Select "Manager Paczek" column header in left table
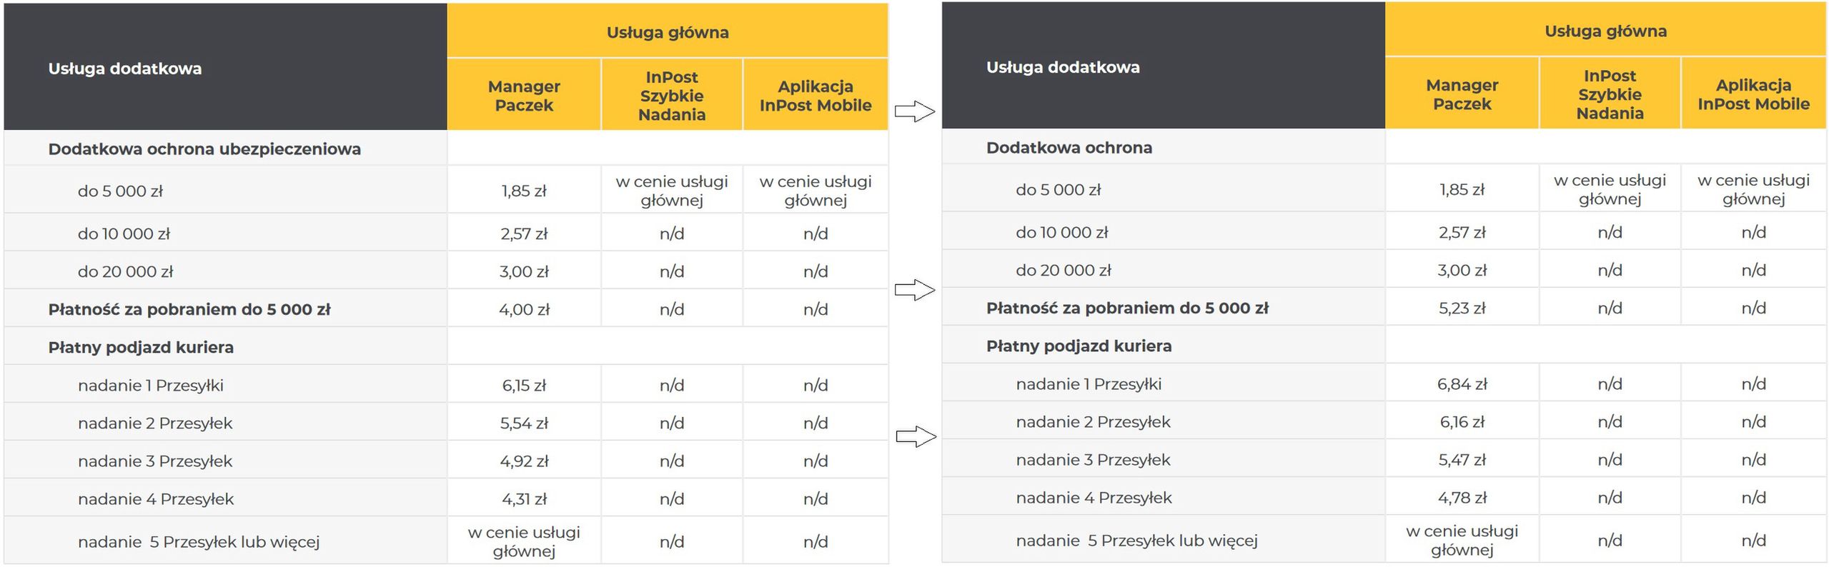 [x=524, y=96]
